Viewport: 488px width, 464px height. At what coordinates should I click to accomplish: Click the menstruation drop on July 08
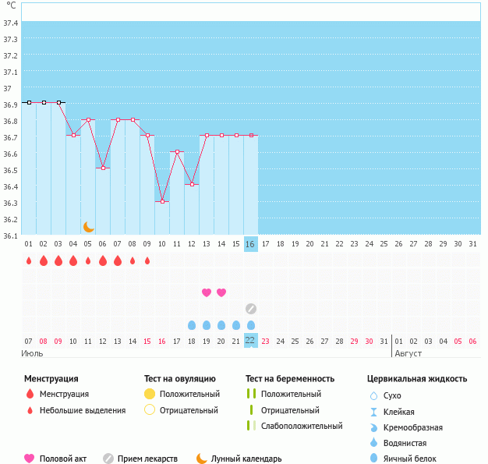[44, 260]
